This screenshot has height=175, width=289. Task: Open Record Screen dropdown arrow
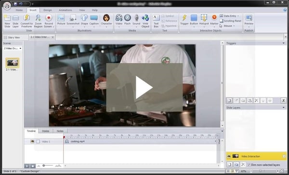pos(53,27)
